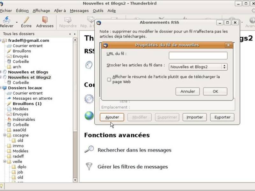The height and width of the screenshot is (191, 255).
Task: Open the Affichage menu
Action: tap(41, 11)
